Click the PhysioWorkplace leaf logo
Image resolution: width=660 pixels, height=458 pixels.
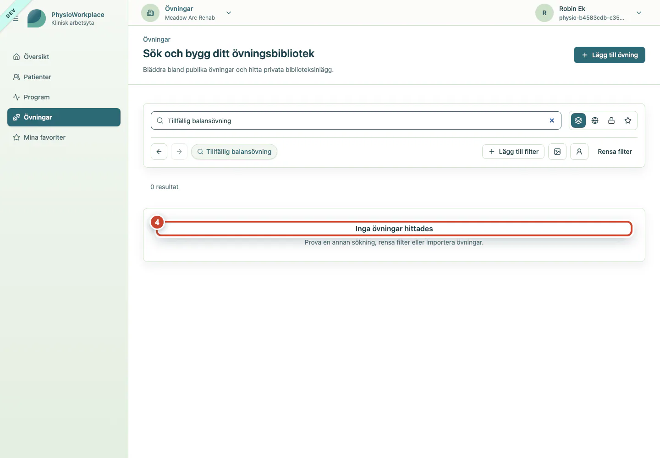coord(37,18)
